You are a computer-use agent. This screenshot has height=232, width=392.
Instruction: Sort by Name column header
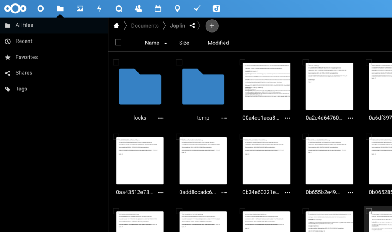(x=152, y=43)
